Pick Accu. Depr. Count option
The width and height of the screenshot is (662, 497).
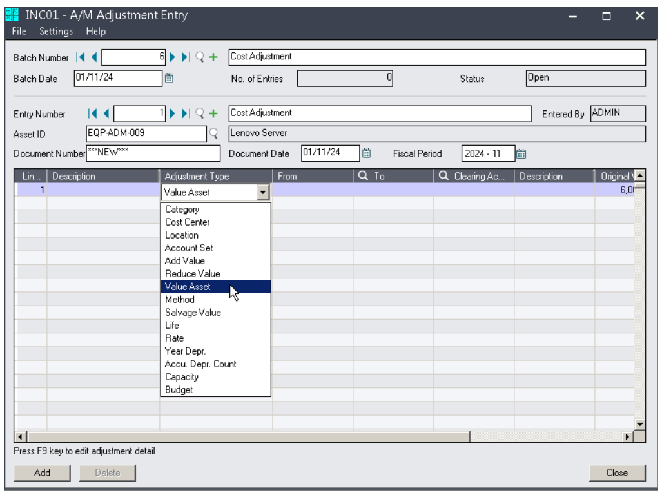pyautogui.click(x=200, y=364)
